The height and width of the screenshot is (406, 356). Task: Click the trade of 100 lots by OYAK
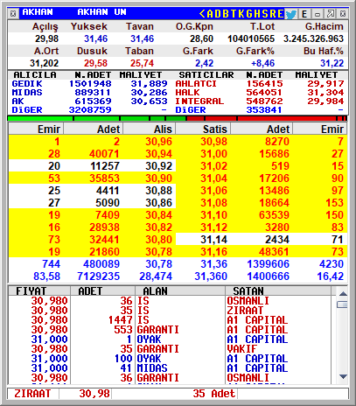coord(169,359)
